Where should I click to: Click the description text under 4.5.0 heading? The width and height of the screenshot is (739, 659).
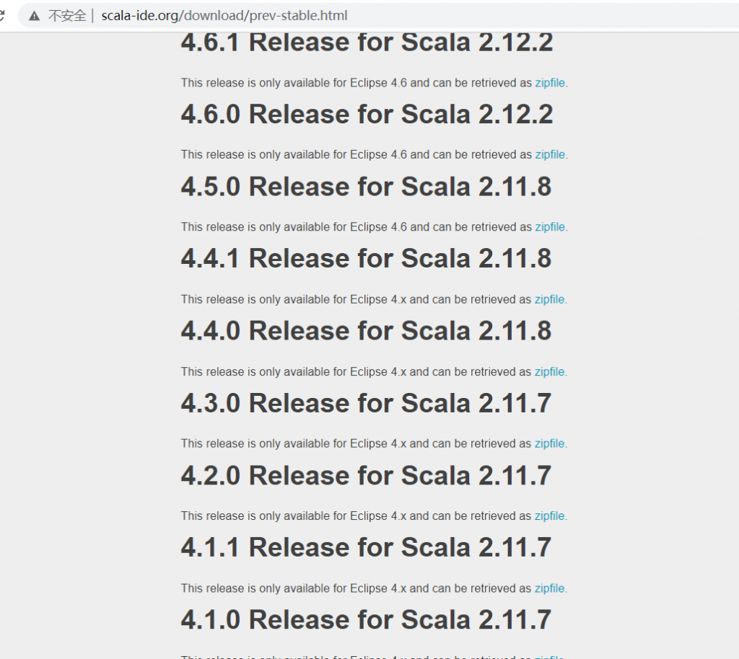357,227
